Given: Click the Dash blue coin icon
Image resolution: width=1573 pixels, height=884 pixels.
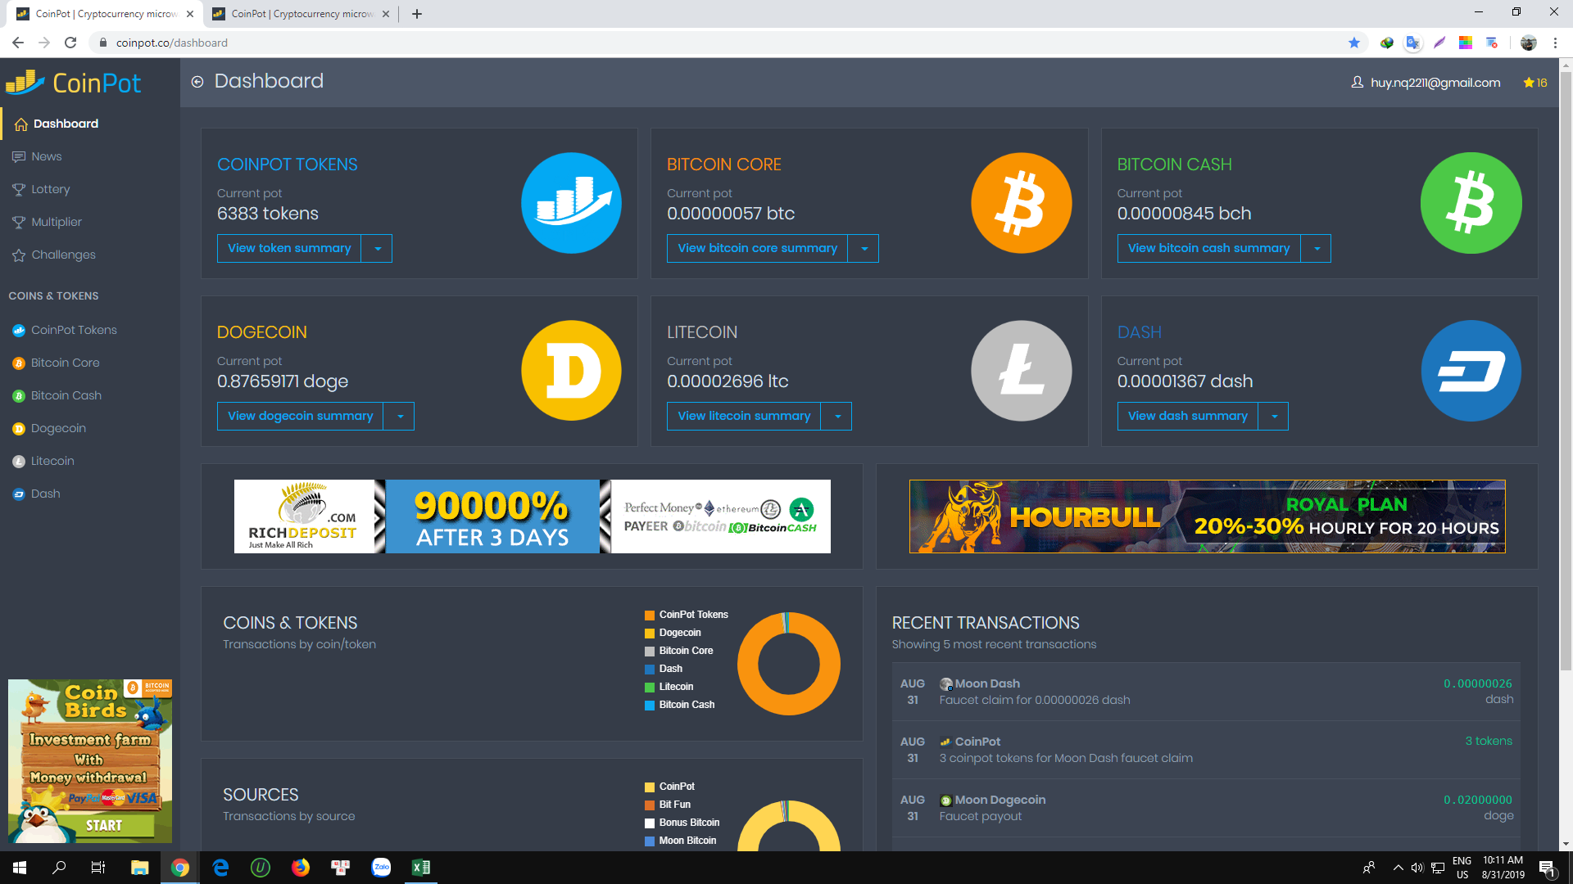Looking at the screenshot, I should click(1471, 371).
